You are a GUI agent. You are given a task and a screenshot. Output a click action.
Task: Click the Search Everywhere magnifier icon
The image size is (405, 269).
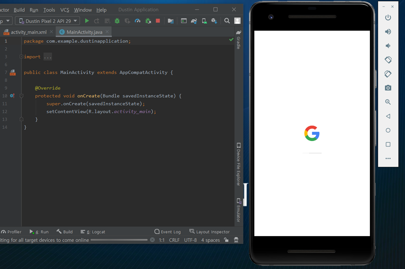pyautogui.click(x=227, y=21)
